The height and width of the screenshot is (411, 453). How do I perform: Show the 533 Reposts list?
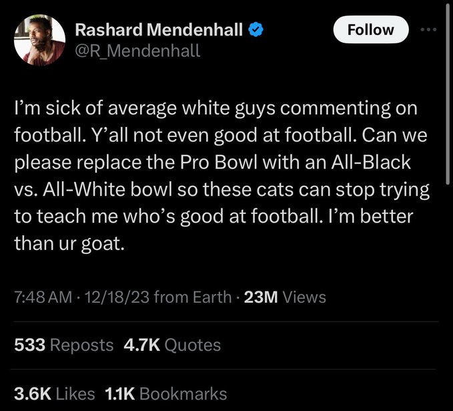coord(64,345)
